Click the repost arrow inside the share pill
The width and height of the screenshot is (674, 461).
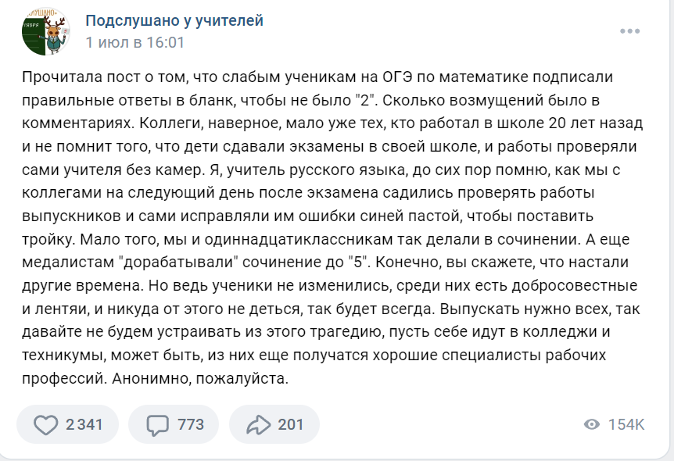[x=259, y=424]
